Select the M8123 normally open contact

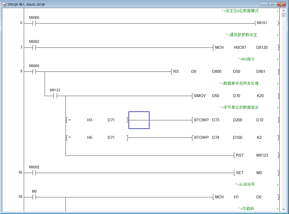[x=55, y=96]
